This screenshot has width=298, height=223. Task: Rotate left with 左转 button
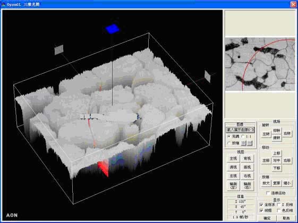click(266, 134)
